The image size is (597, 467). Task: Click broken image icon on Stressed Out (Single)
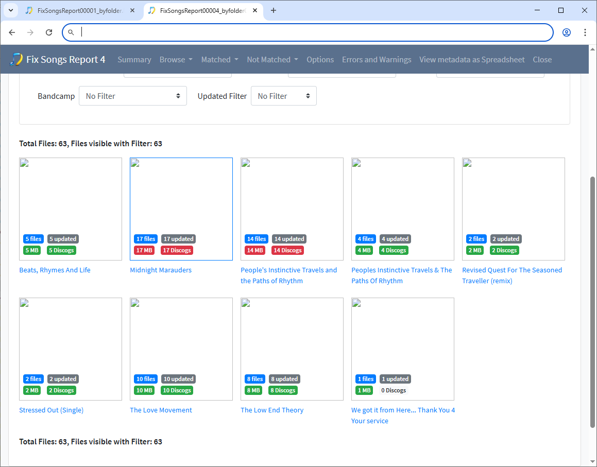coord(24,303)
